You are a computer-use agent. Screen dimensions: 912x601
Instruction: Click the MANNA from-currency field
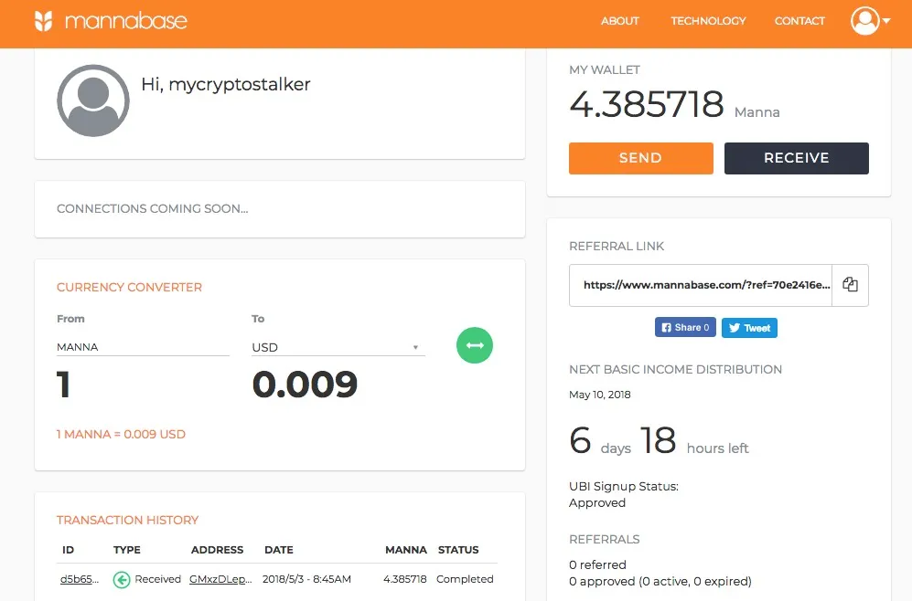point(143,347)
